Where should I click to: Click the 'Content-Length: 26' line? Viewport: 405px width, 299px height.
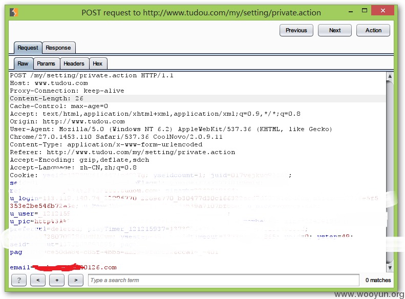(x=47, y=98)
